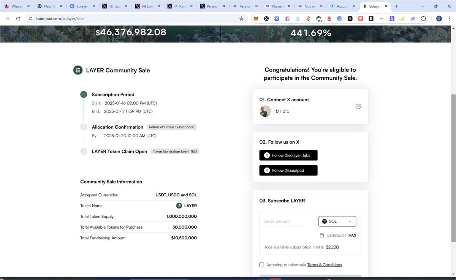Image resolution: width=456 pixels, height=280 pixels.
Task: Click the $46,376,982.08 total figure
Action: tap(131, 32)
